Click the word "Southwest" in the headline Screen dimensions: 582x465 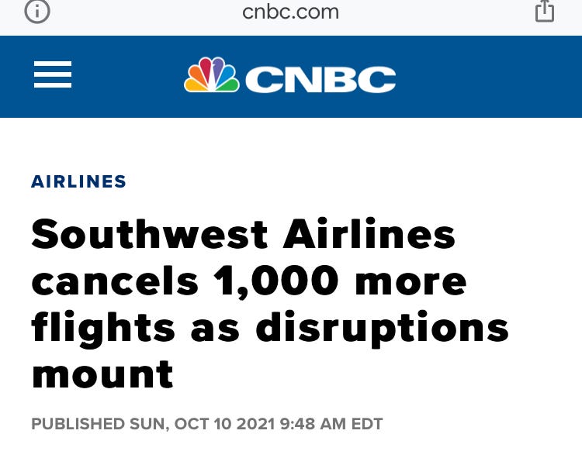(150, 234)
